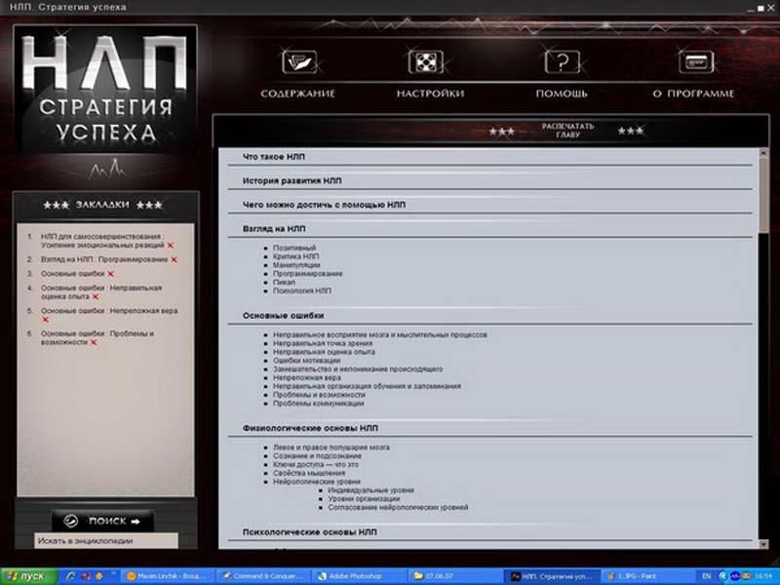Expand the 'История развития НЛП' heading
Viewport: 780px width, 585px height.
tap(292, 180)
